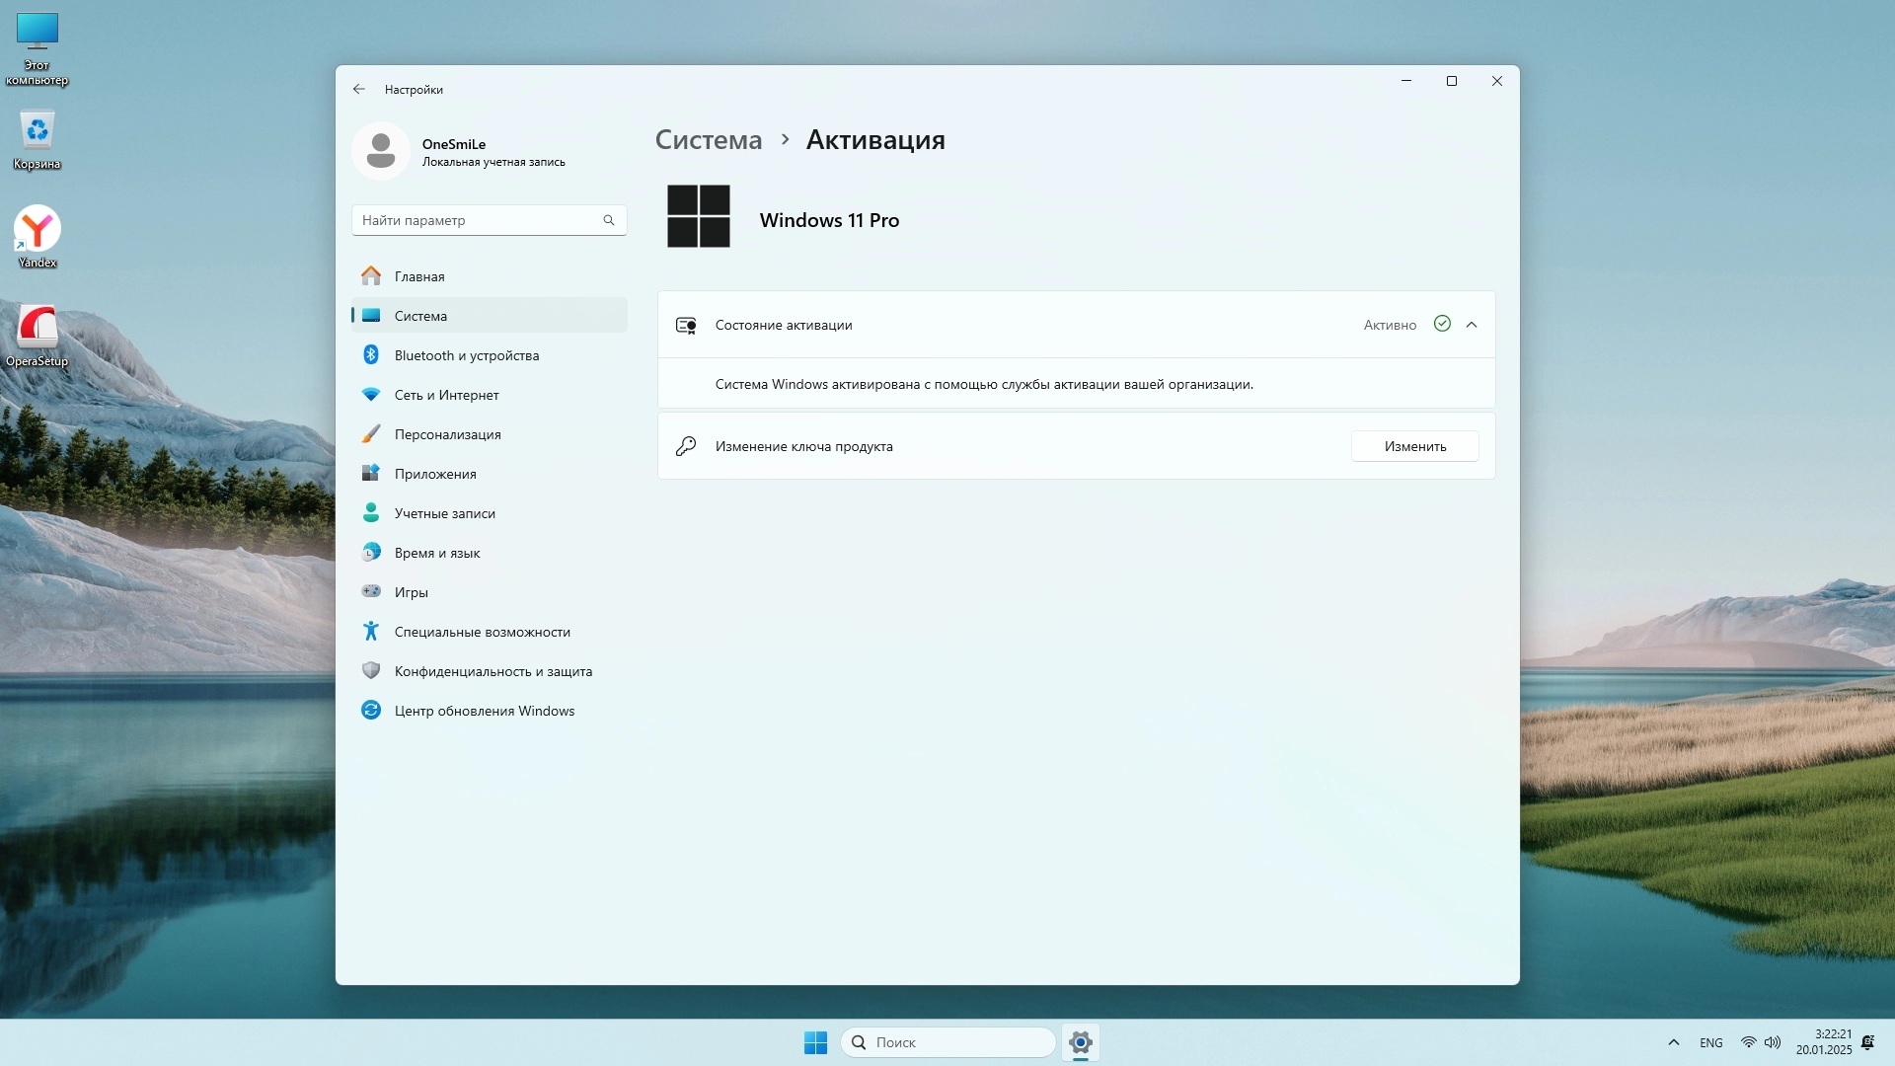Open Специальные возможности settings
The image size is (1895, 1066).
pos(482,632)
